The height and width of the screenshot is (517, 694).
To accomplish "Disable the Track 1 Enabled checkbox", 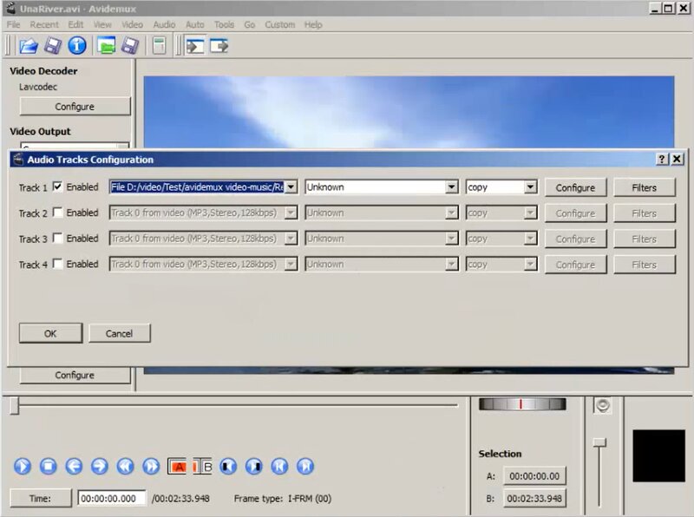I will tap(58, 187).
